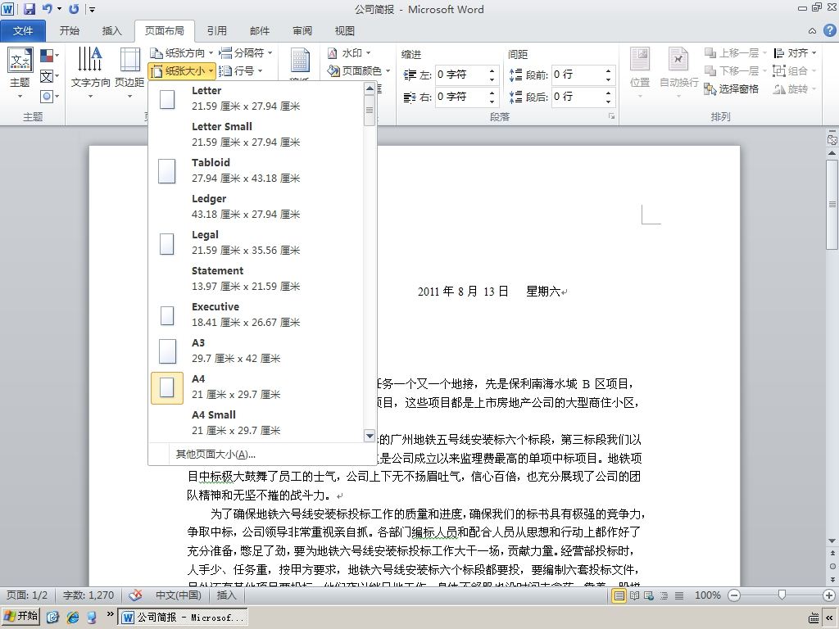Click the Align (对齐) button

(795, 53)
